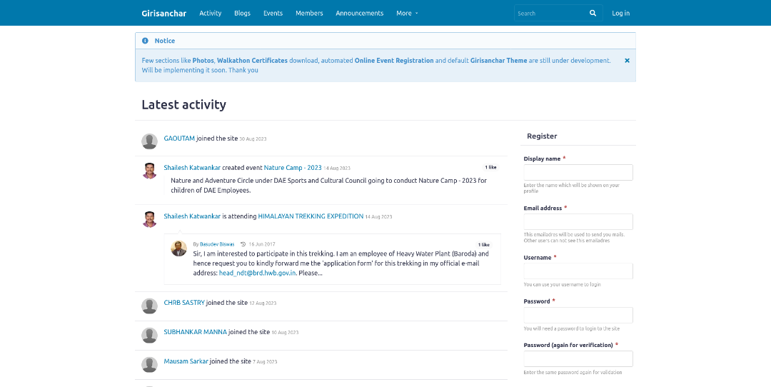Go to the Events page
Image resolution: width=771 pixels, height=387 pixels.
coord(273,13)
